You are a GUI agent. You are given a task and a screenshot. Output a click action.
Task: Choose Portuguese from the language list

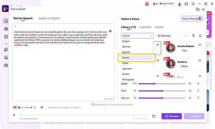(x=137, y=79)
